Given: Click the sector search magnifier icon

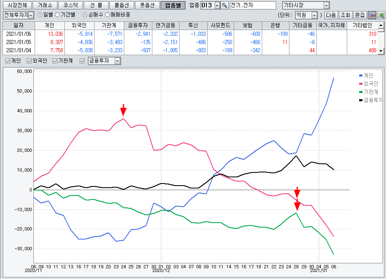Looking at the screenshot, I should click(225, 5).
